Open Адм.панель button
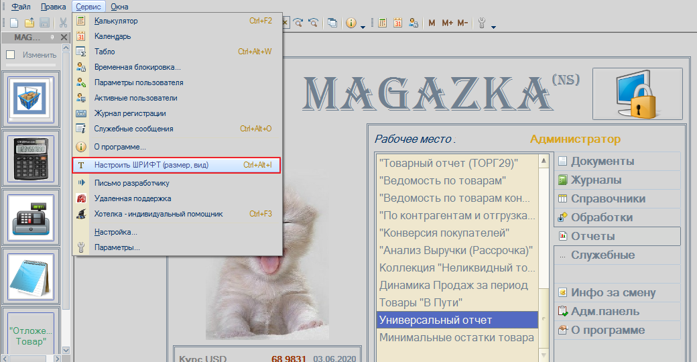Image resolution: width=697 pixels, height=362 pixels. pos(617,311)
